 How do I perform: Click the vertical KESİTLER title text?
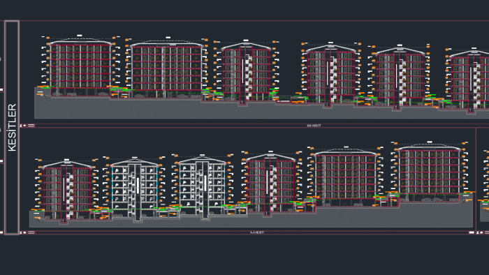pyautogui.click(x=12, y=127)
